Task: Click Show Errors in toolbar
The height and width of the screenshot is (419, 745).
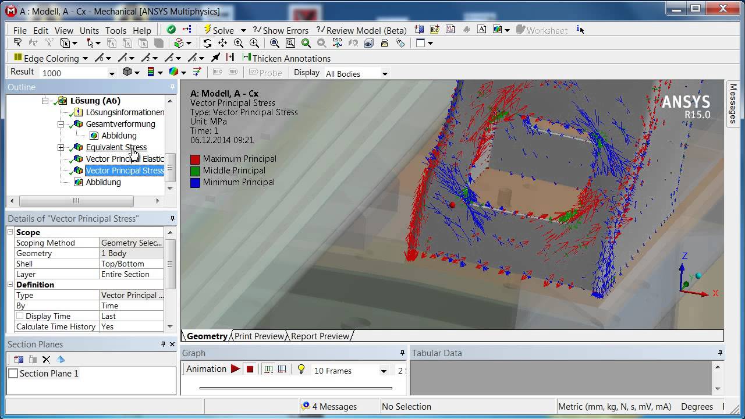Action: pos(281,30)
